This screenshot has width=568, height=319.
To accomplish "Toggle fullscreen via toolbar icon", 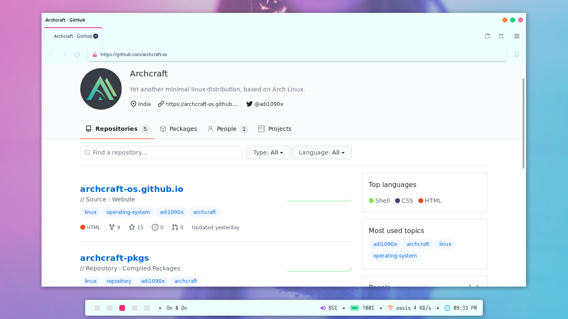I will point(501,36).
